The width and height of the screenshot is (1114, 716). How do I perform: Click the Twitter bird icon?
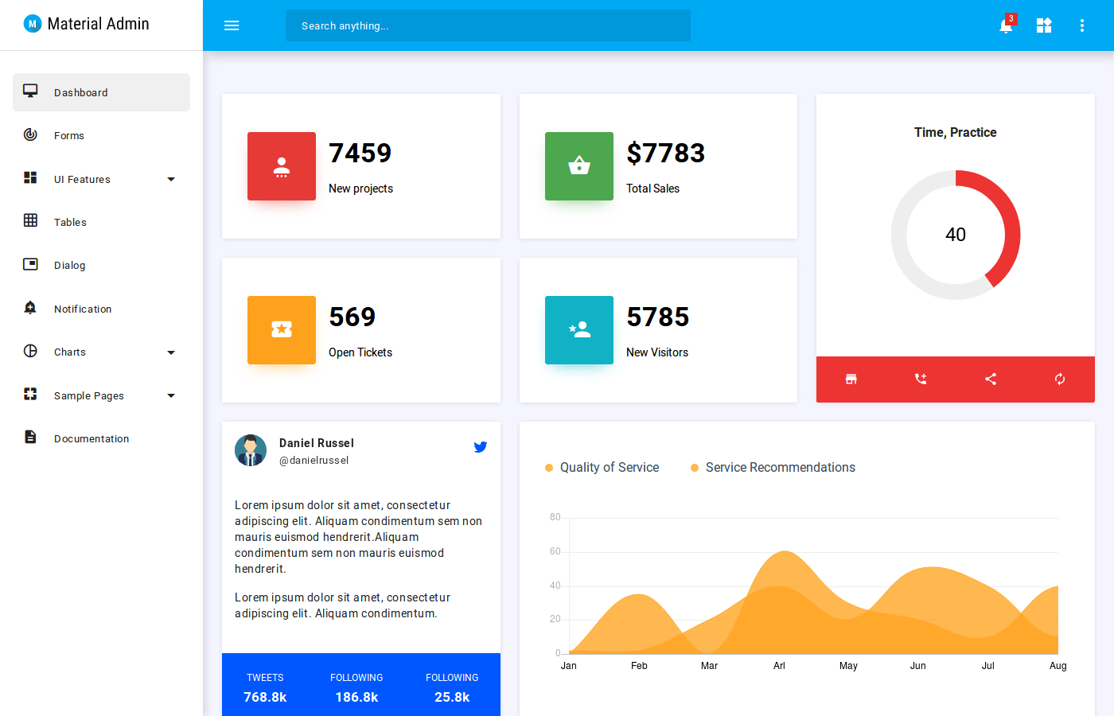481,447
